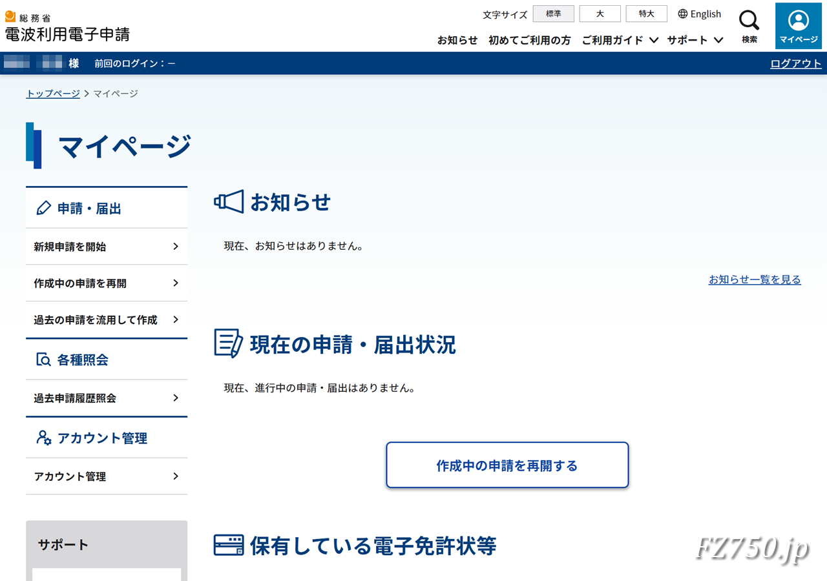Viewport: 827px width, 581px height.
Task: Select お知らせ in the top navigation
Action: coord(457,40)
